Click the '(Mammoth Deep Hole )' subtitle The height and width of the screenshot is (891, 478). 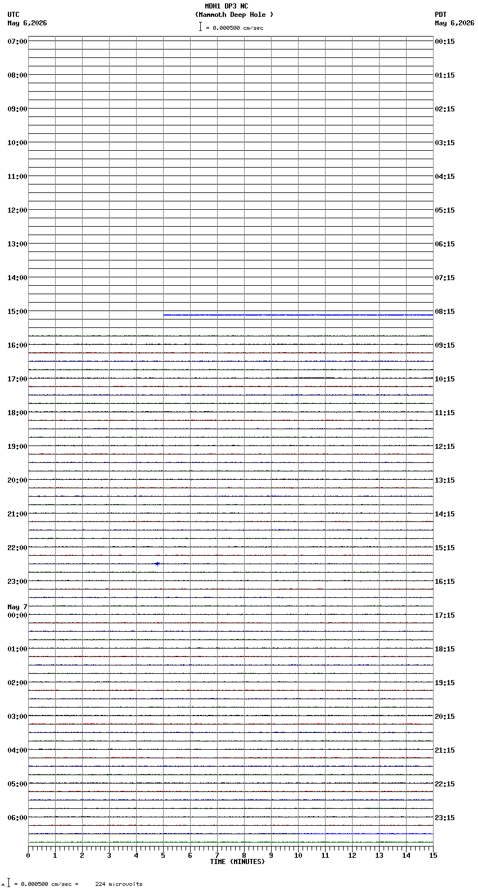(x=234, y=15)
